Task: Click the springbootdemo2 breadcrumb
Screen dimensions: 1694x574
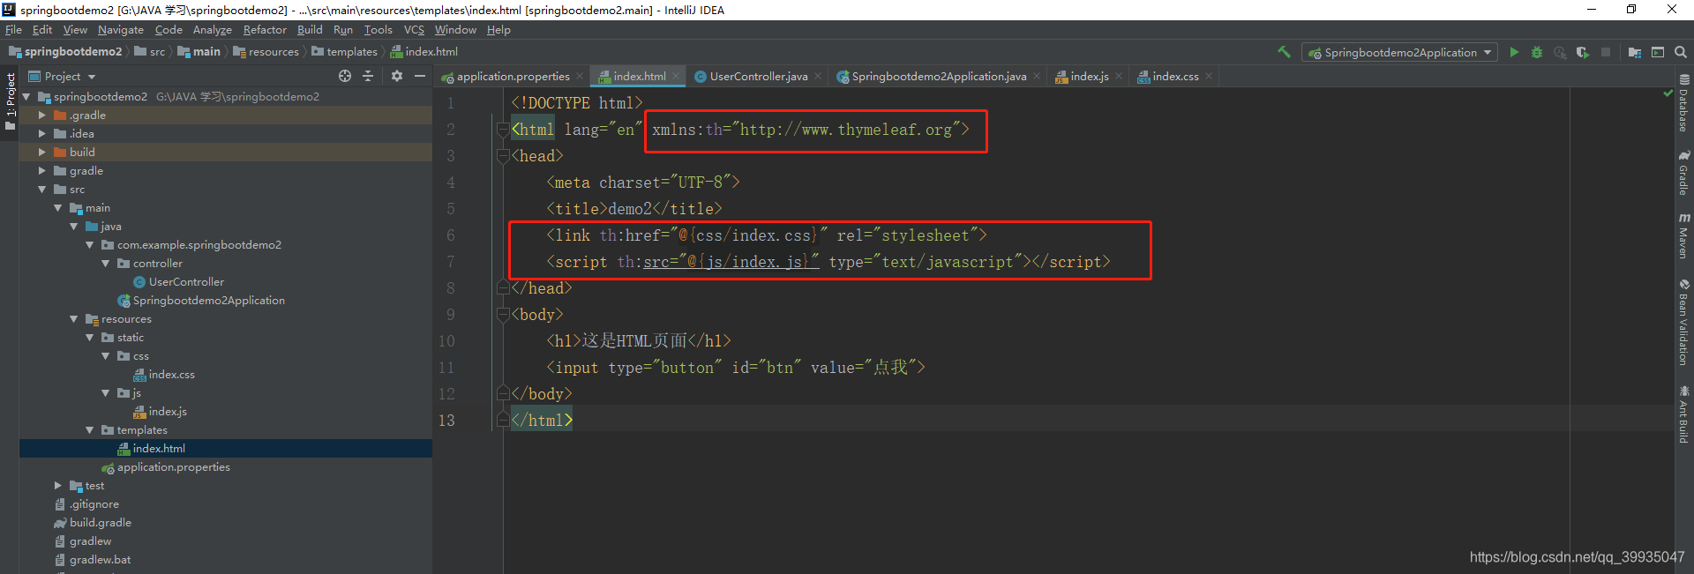Action: [x=65, y=52]
